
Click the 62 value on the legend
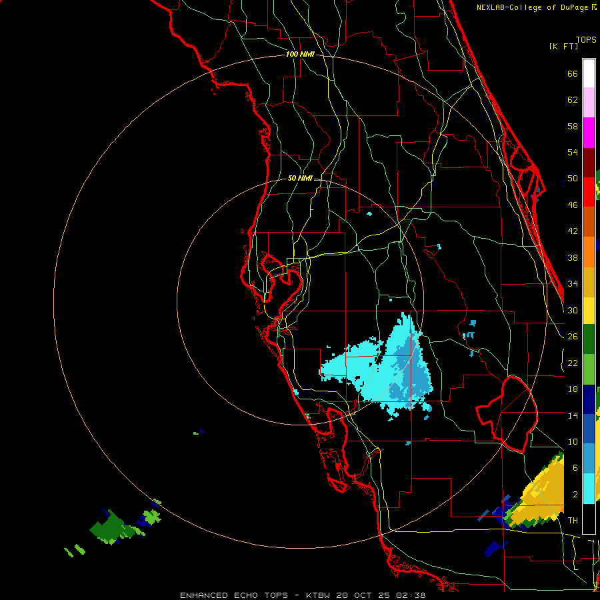tap(573, 100)
